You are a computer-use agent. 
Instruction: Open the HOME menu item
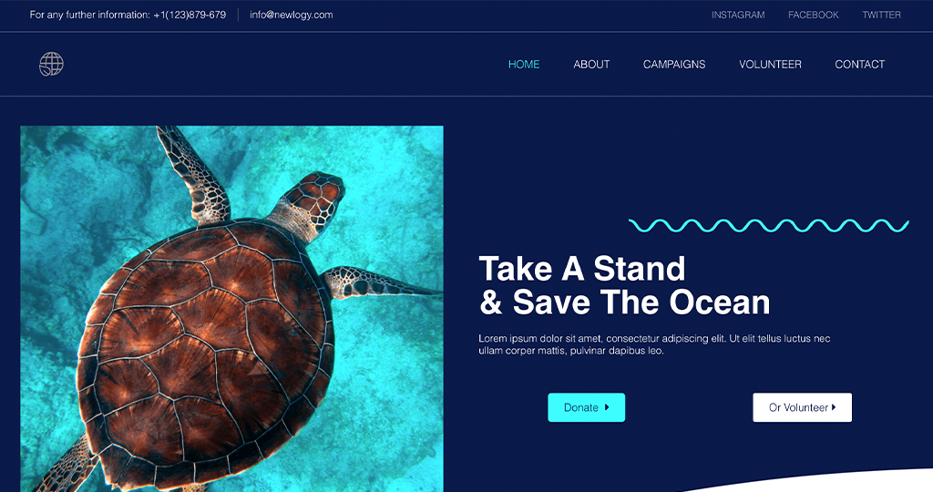[524, 65]
